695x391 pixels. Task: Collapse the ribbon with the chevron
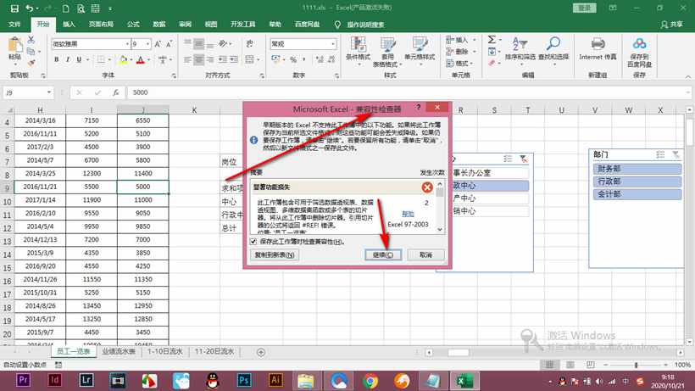(x=688, y=76)
